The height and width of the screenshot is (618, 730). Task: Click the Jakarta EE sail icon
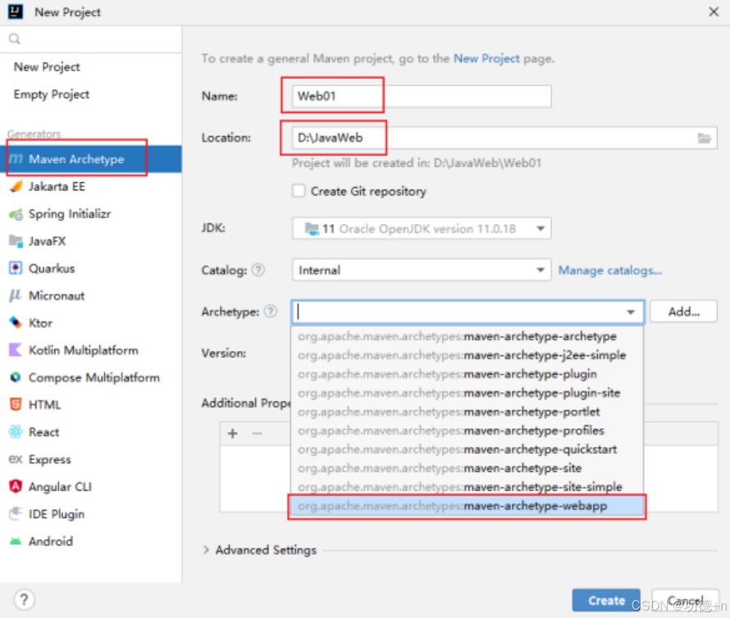[x=16, y=186]
